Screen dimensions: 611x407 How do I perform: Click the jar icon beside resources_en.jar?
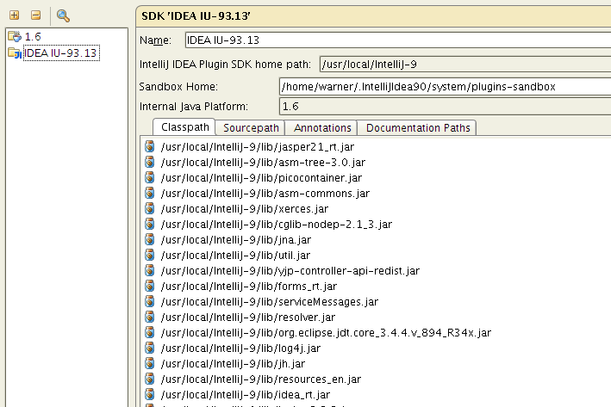[150, 379]
